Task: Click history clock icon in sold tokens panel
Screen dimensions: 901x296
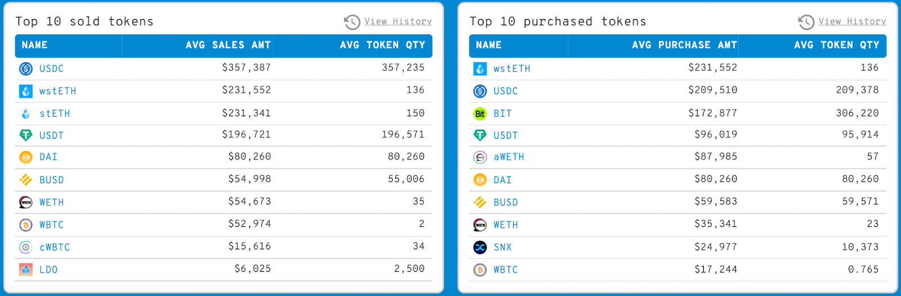Action: pos(352,22)
